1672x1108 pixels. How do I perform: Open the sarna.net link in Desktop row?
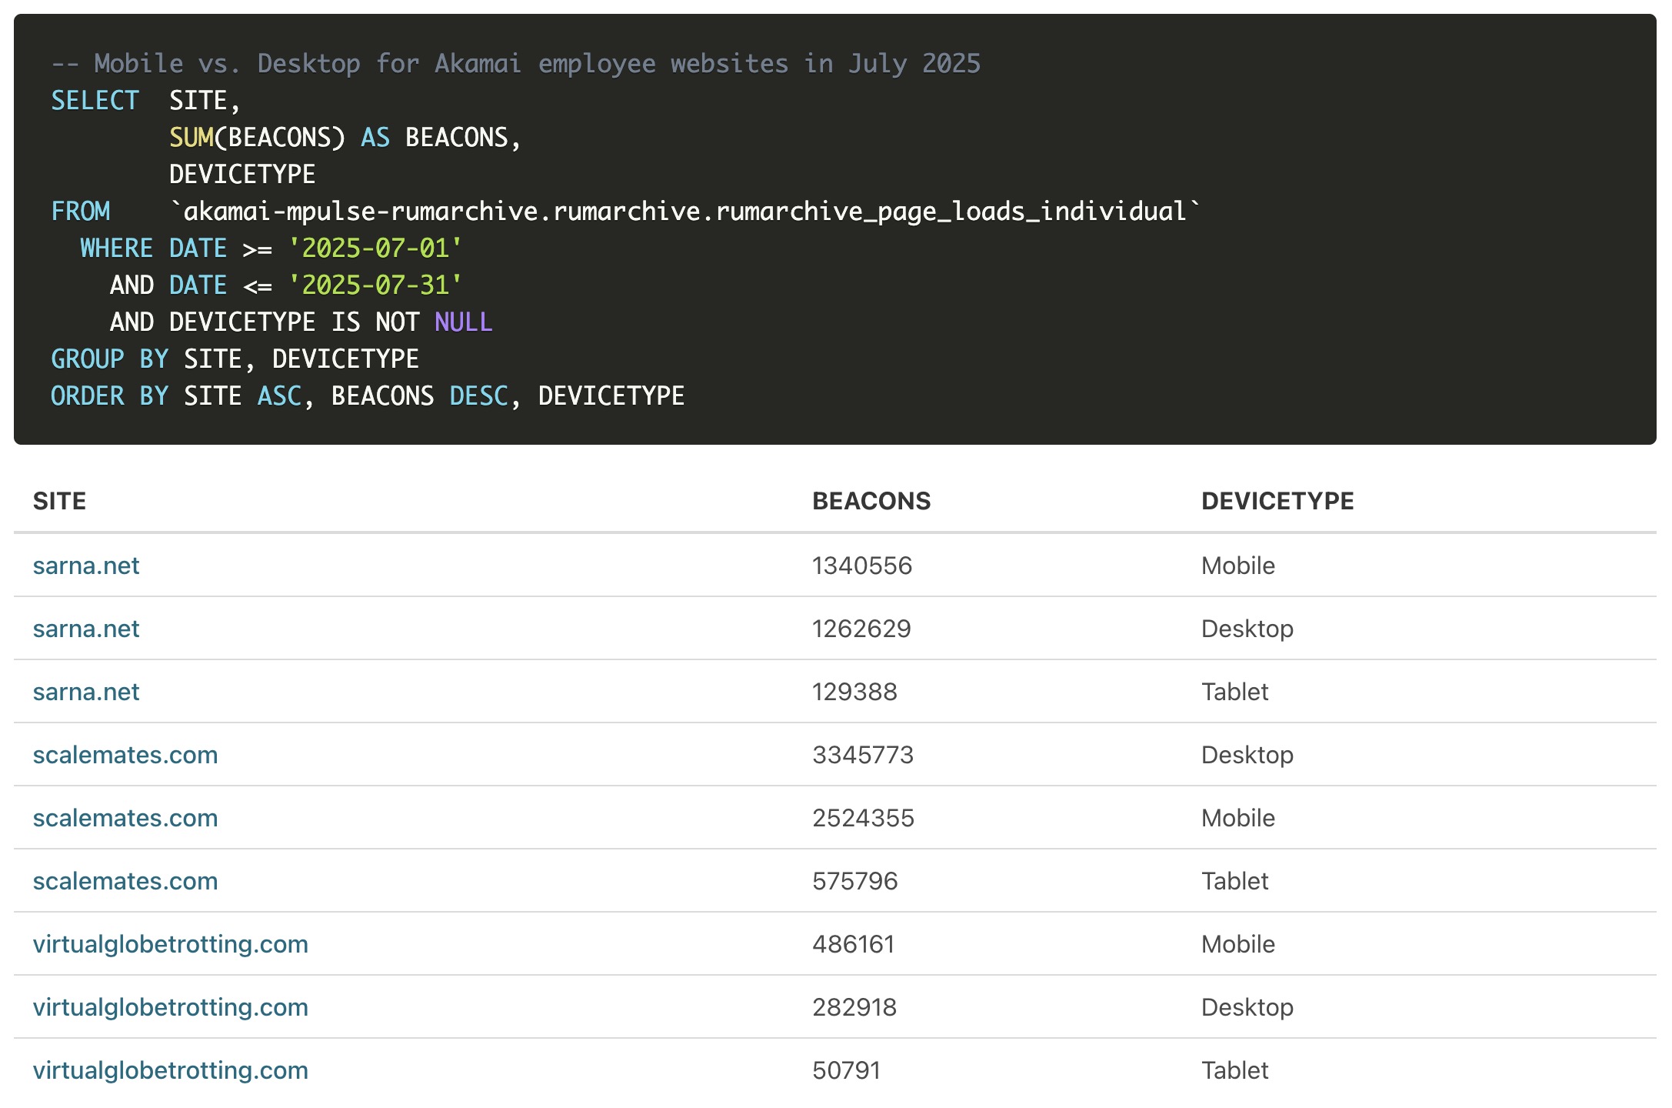coord(86,629)
